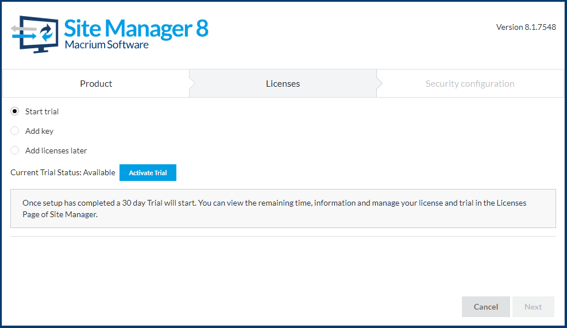Choose the Add key option

(15, 131)
